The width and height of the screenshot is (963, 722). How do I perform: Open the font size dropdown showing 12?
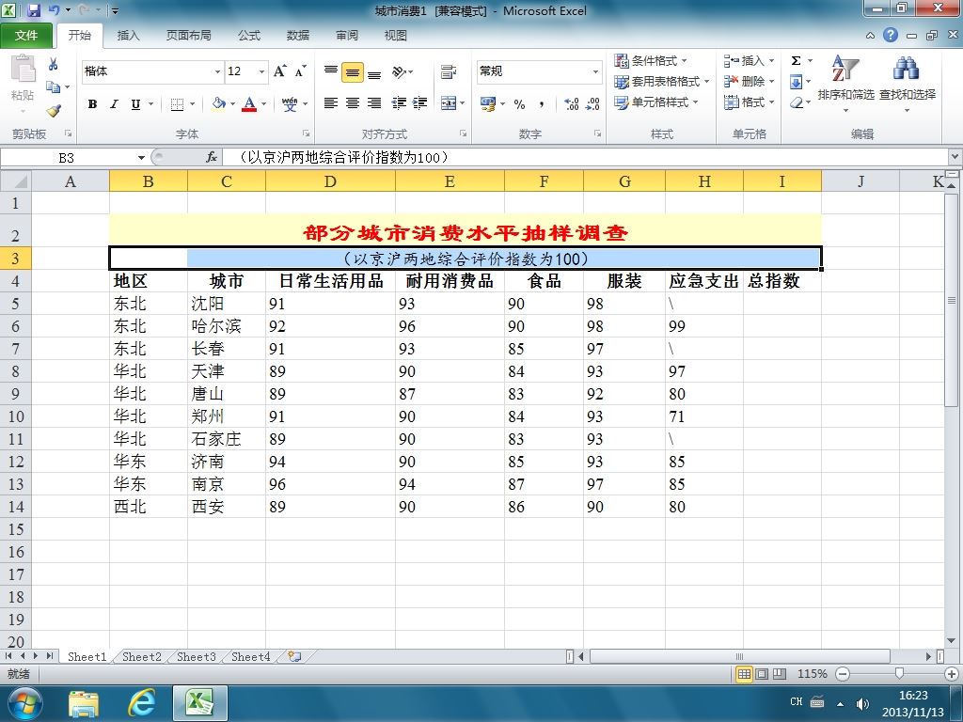click(261, 71)
